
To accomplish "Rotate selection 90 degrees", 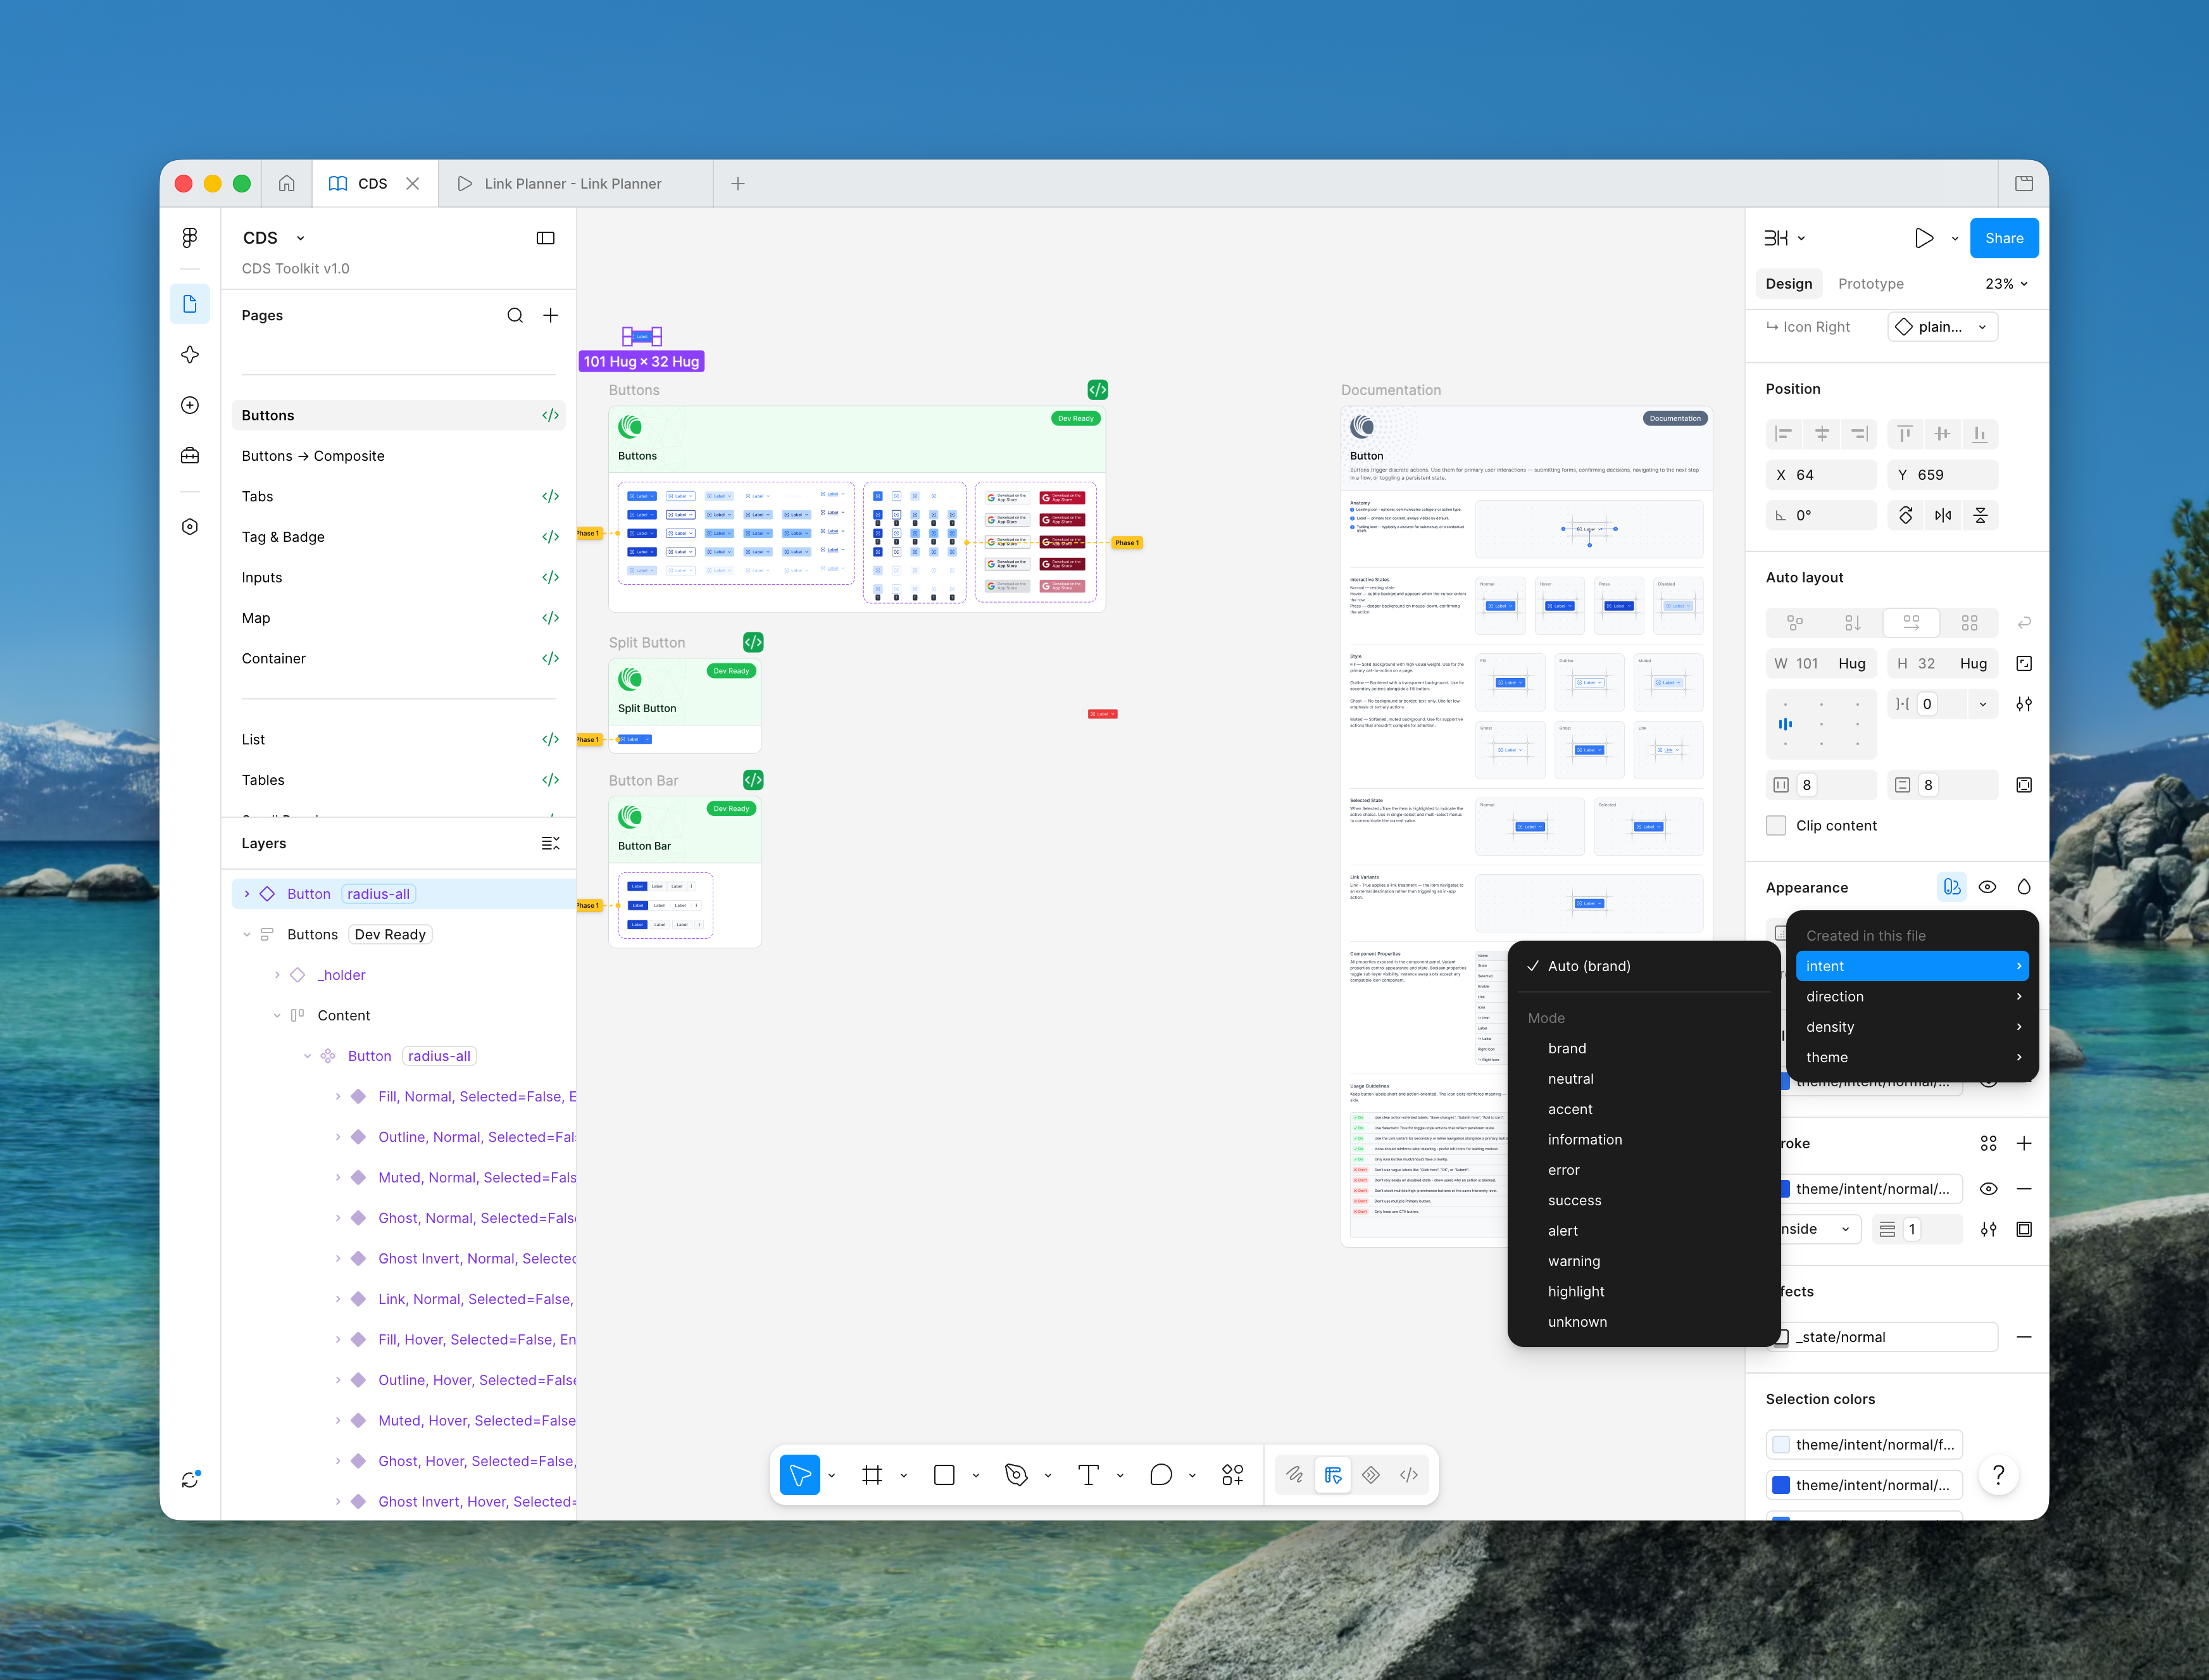I will tap(1906, 515).
